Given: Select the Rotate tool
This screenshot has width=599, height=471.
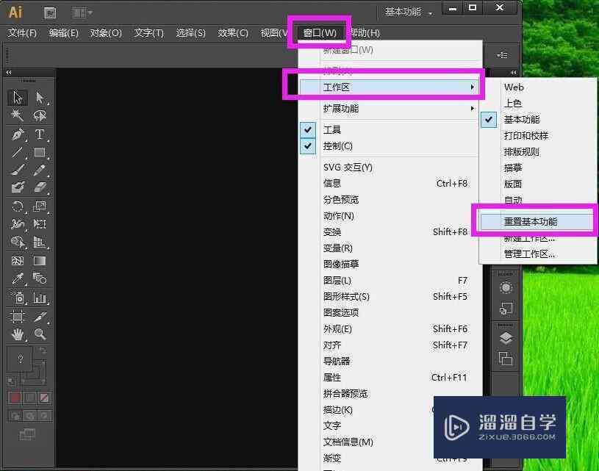Looking at the screenshot, I should tap(18, 206).
